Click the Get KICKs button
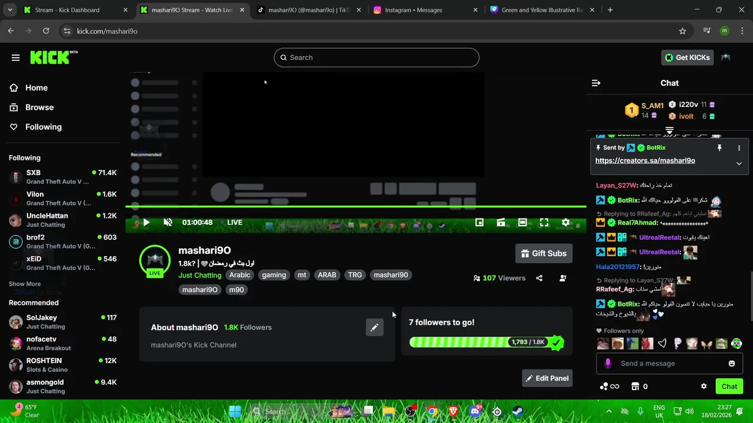Screen dimensions: 753x423 (687, 58)
